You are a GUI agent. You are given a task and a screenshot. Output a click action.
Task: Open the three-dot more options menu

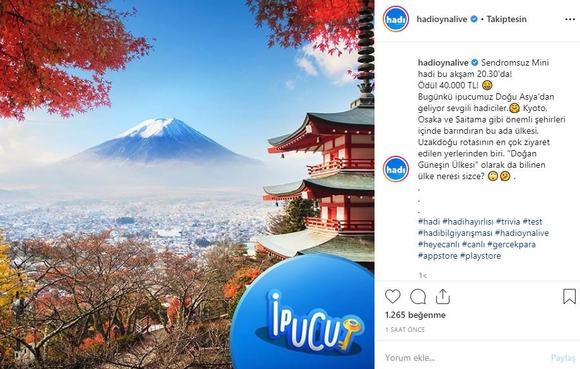570,20
